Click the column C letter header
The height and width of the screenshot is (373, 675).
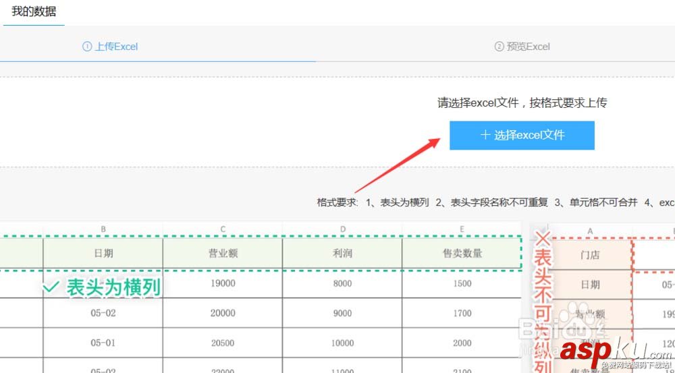click(x=223, y=229)
